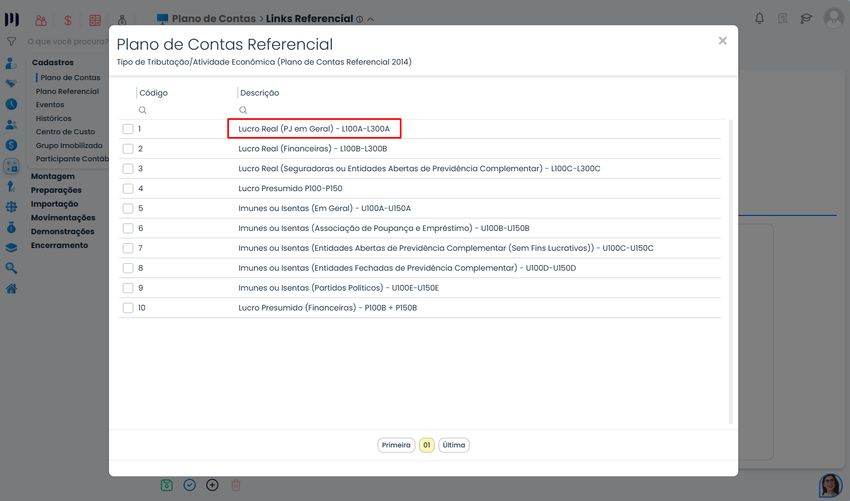Open the red calculator module icon
The width and height of the screenshot is (850, 501).
(95, 20)
